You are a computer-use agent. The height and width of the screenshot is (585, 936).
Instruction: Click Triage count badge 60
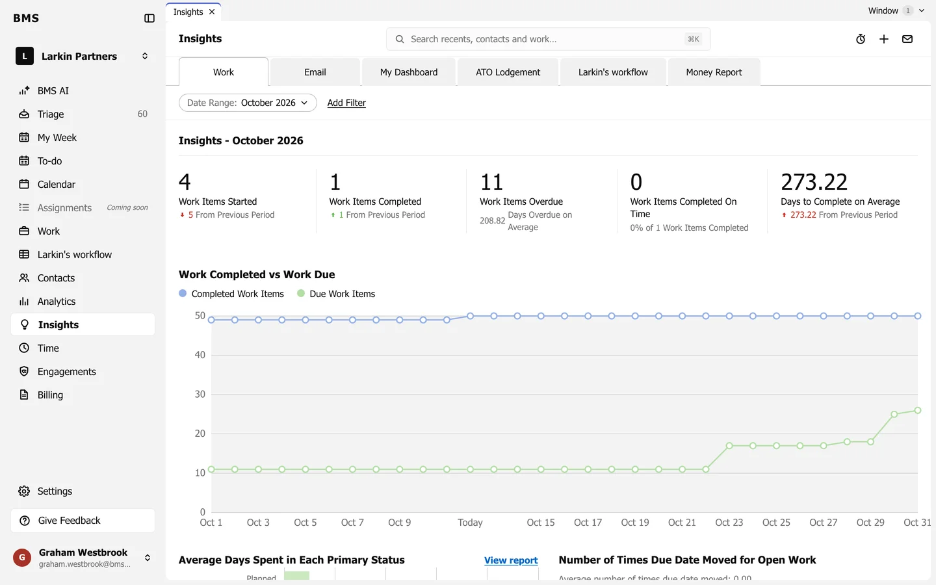click(142, 114)
